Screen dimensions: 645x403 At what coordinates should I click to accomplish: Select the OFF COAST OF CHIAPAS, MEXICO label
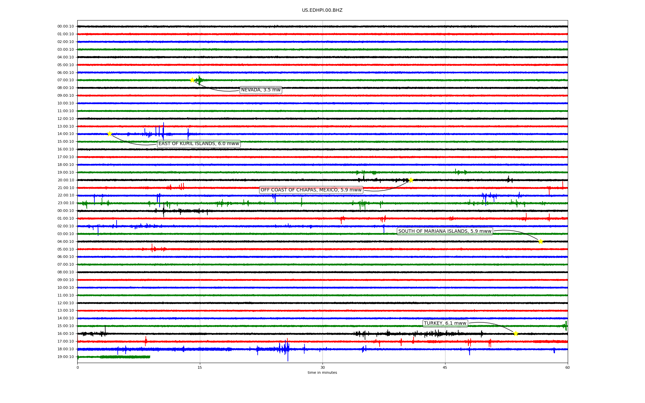point(311,190)
